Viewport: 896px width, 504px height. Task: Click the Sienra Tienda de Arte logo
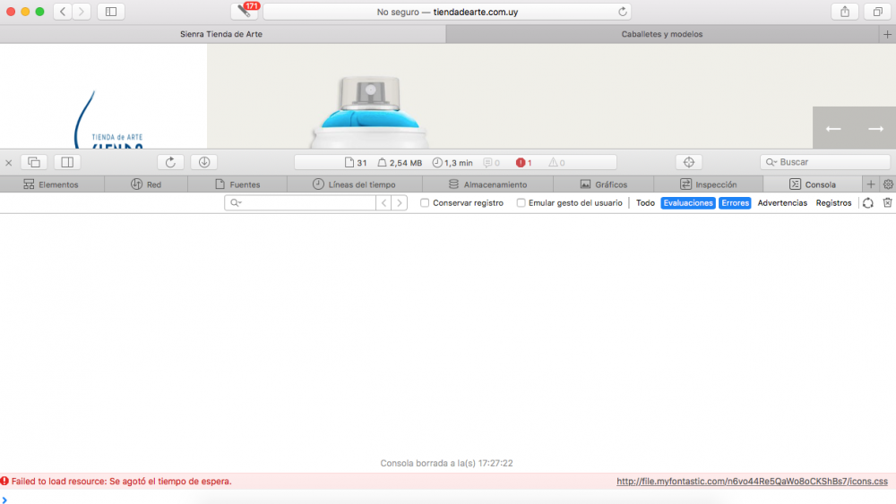click(x=108, y=119)
